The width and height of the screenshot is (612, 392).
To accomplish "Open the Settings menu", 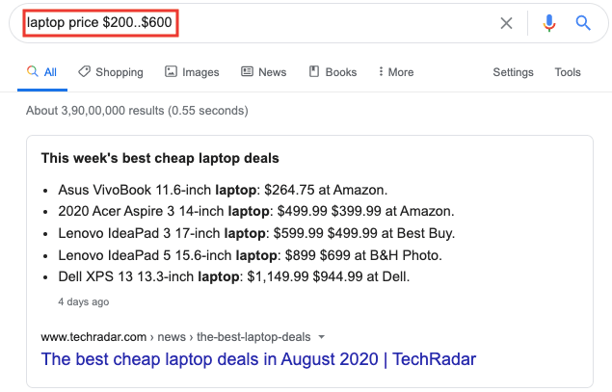I will pyautogui.click(x=513, y=72).
